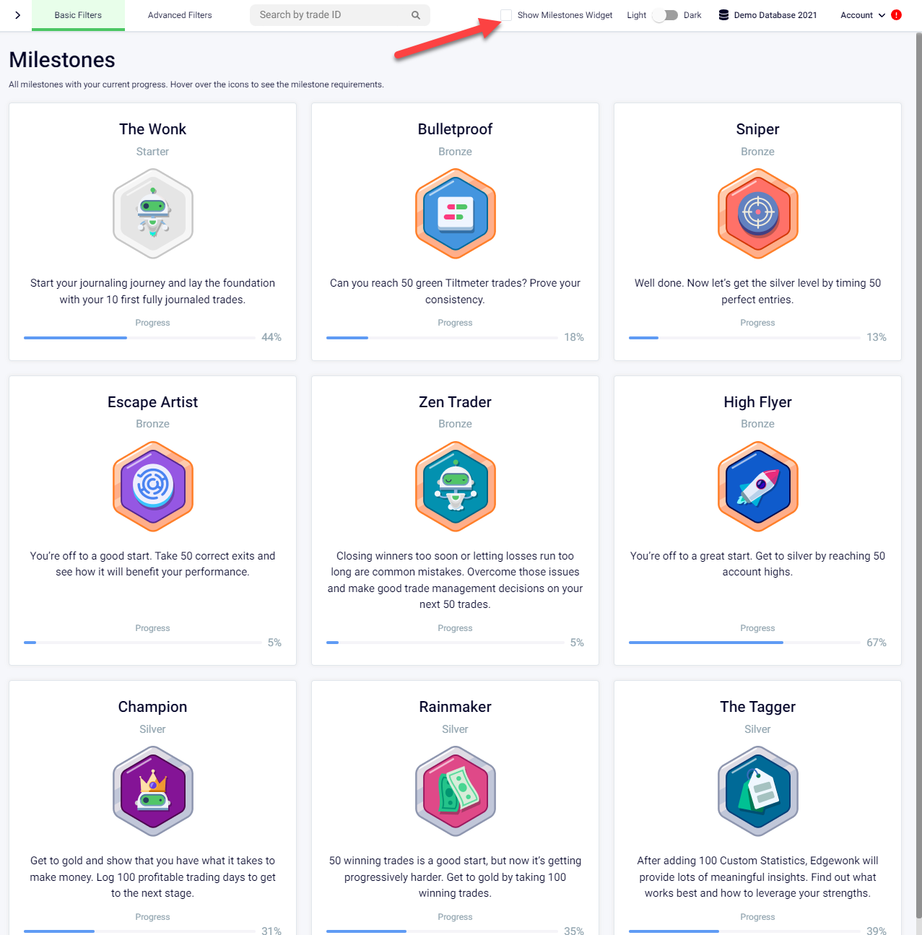The height and width of the screenshot is (935, 922).
Task: Expand the collapsed left sidebar
Action: point(17,14)
